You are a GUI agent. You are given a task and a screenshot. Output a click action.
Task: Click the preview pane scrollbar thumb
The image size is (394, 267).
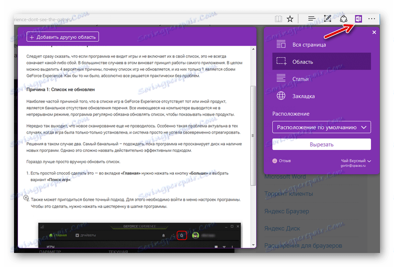point(253,136)
